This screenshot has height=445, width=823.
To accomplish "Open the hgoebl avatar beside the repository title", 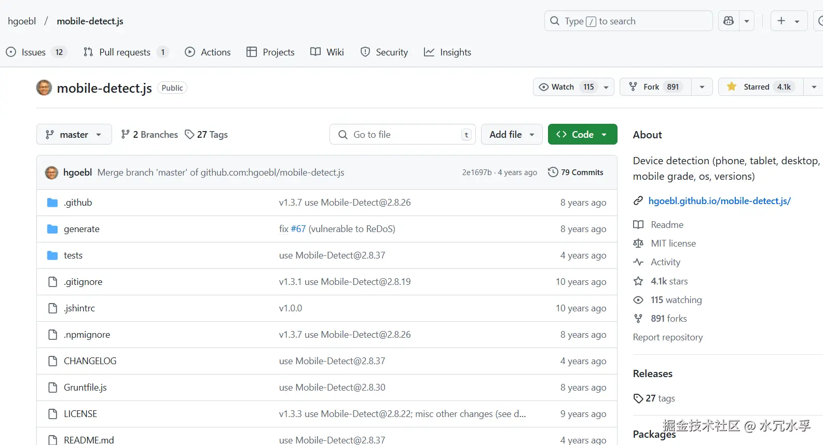I will pyautogui.click(x=44, y=88).
